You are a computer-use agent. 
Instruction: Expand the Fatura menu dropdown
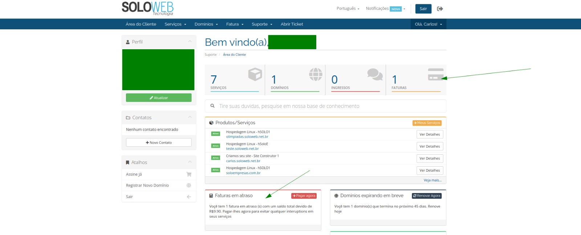coord(235,24)
